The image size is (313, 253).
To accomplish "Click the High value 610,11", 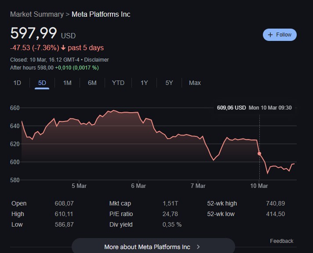I will [x=64, y=214].
